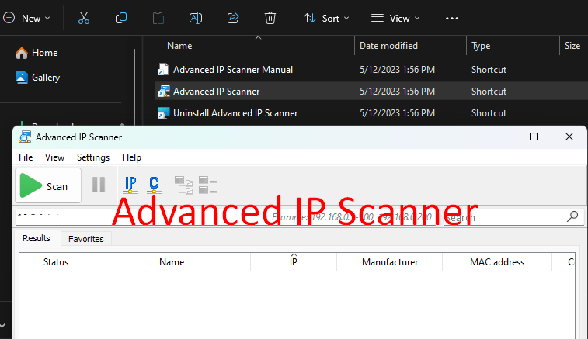This screenshot has width=588, height=339.
Task: Click the Advanced IP Scanner title bar icon
Action: click(25, 137)
